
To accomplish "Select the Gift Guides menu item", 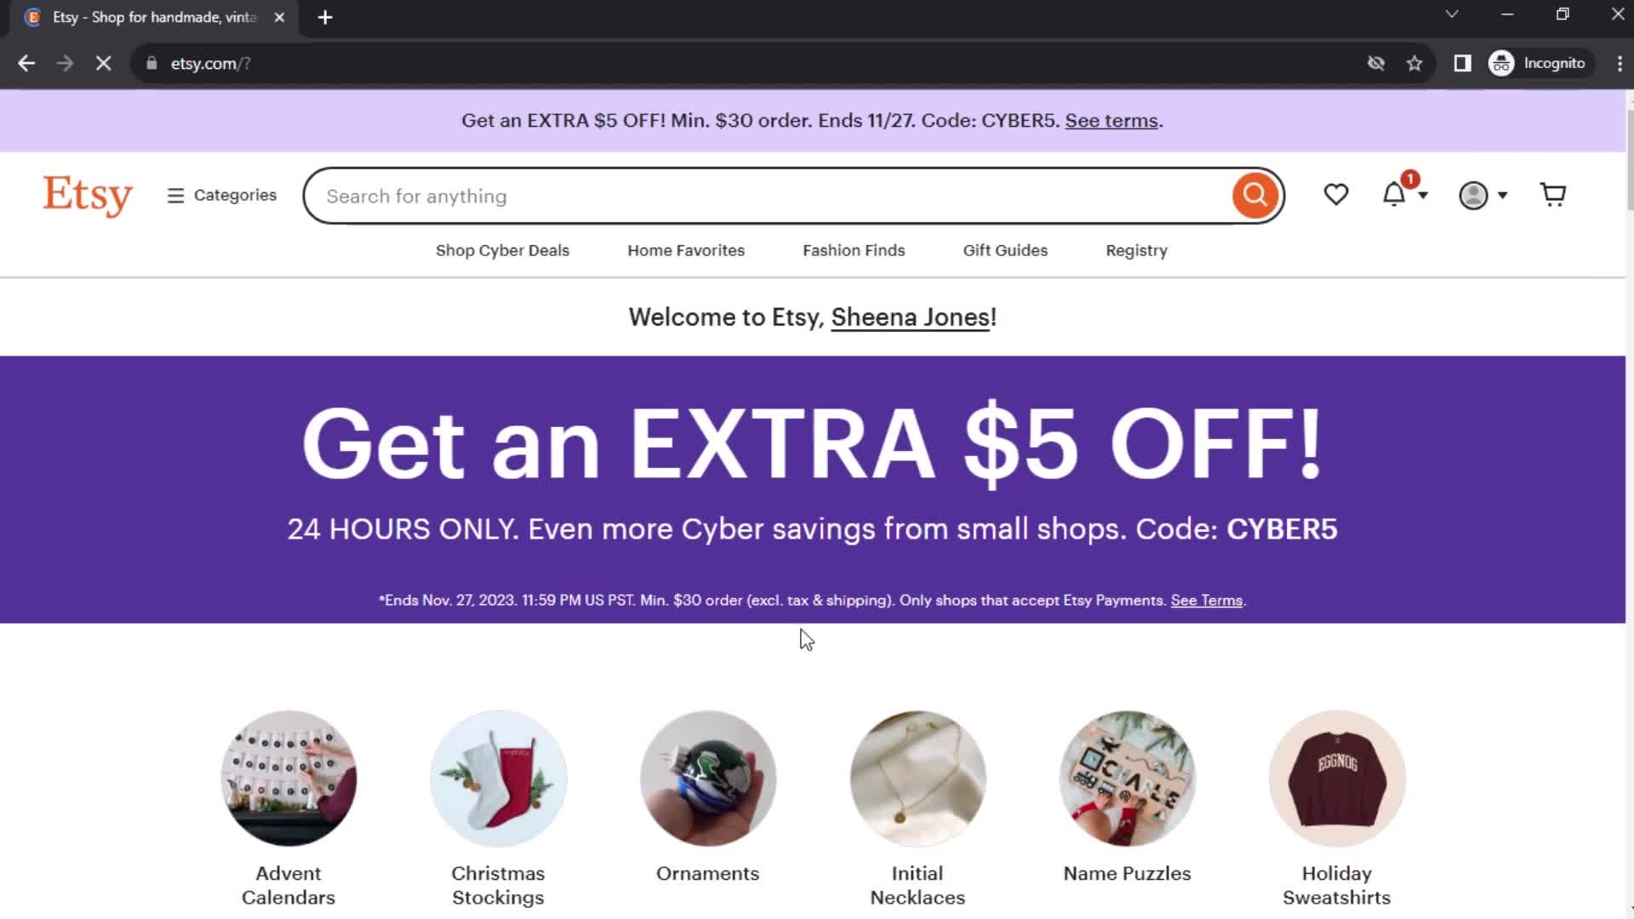I will pyautogui.click(x=1004, y=250).
